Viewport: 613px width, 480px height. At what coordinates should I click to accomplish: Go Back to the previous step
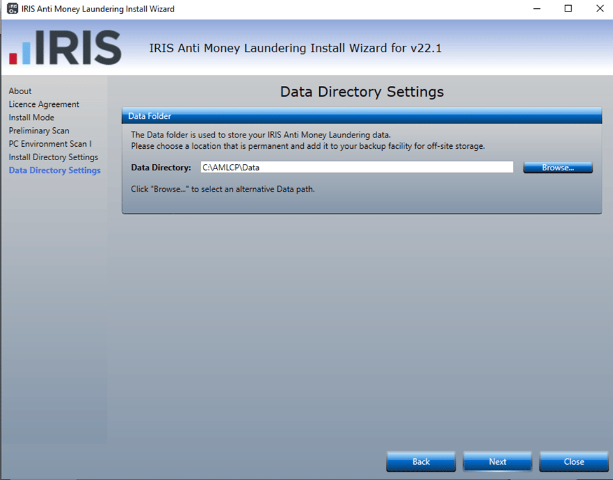pyautogui.click(x=421, y=462)
